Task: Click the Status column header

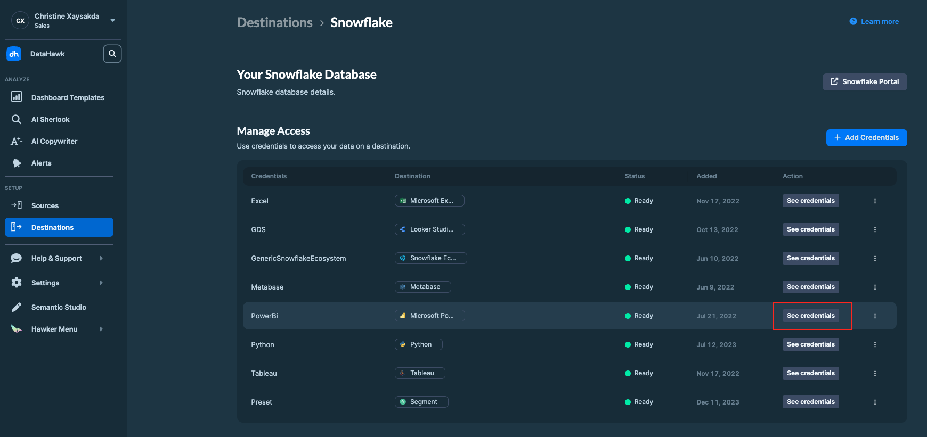Action: pos(635,176)
